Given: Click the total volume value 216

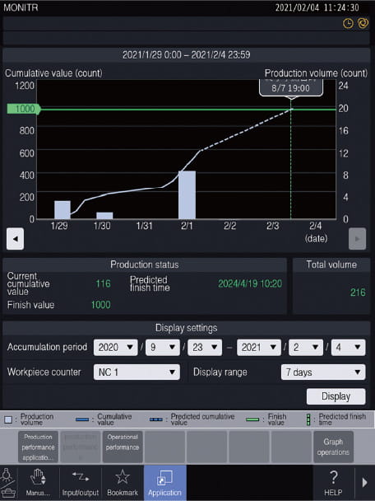Looking at the screenshot, I should 358,293.
